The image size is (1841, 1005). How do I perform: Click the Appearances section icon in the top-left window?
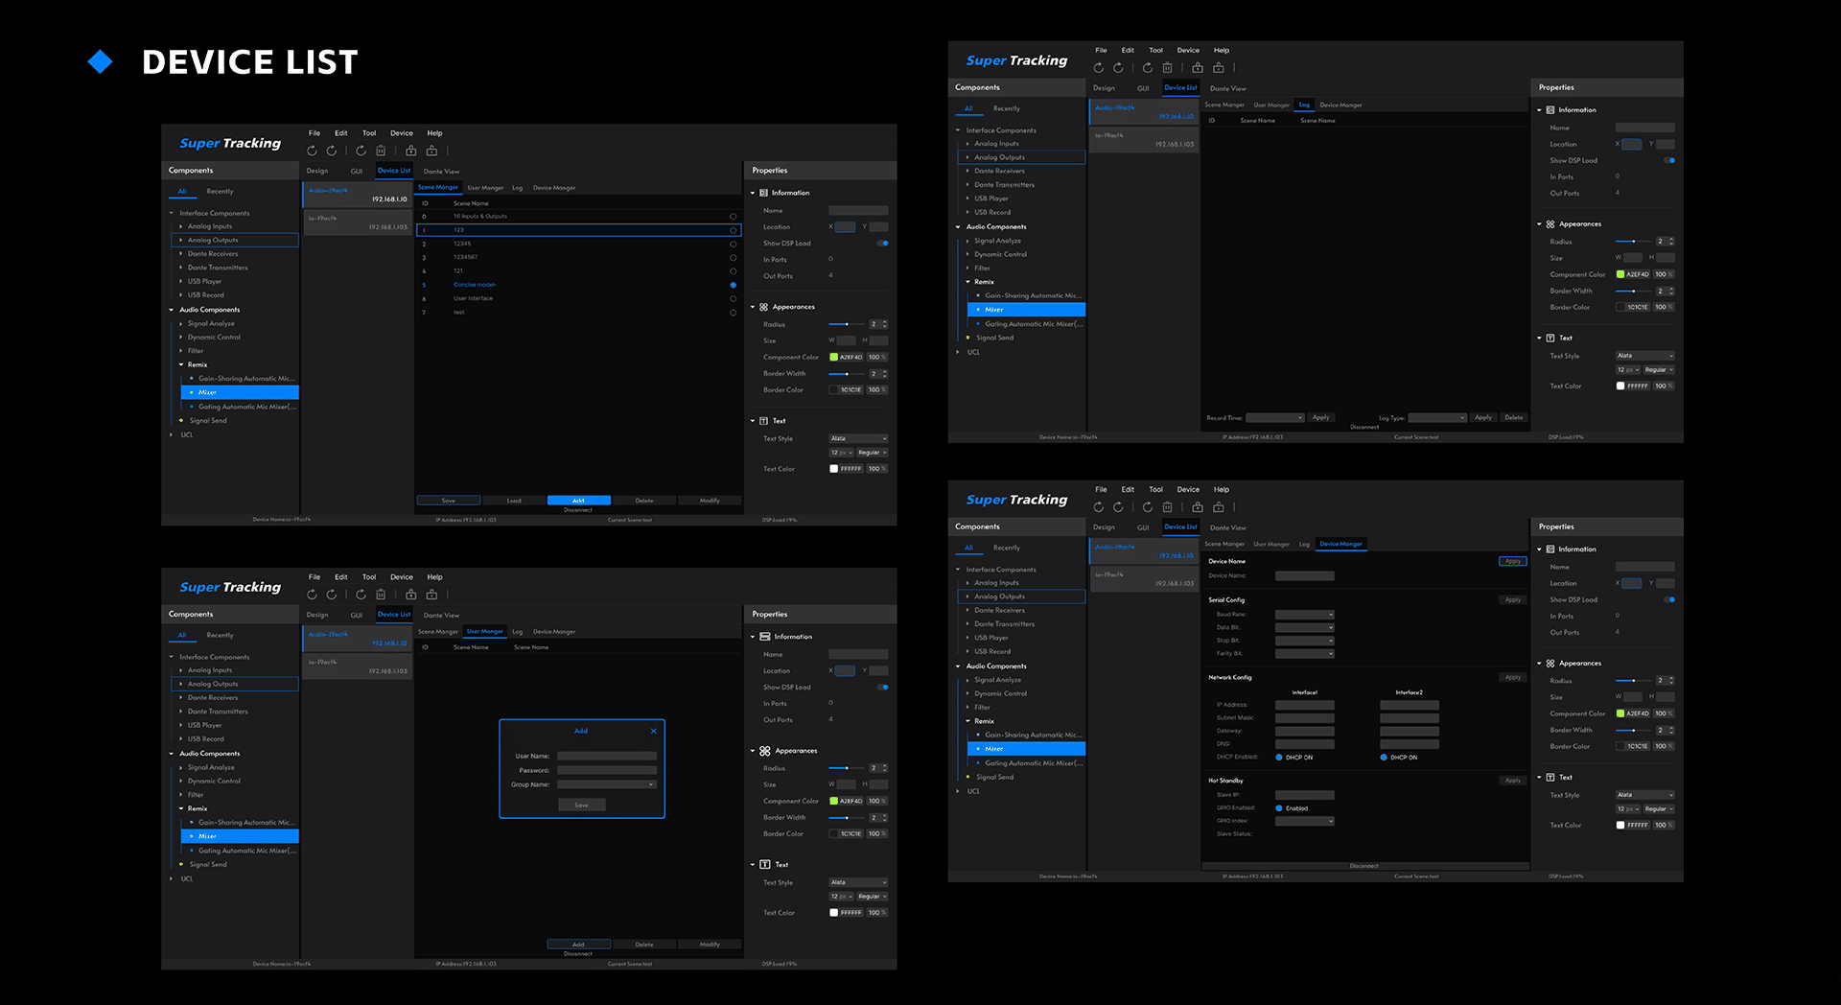click(x=764, y=307)
